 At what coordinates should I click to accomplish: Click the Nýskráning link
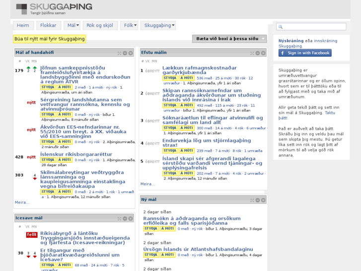click(x=291, y=41)
